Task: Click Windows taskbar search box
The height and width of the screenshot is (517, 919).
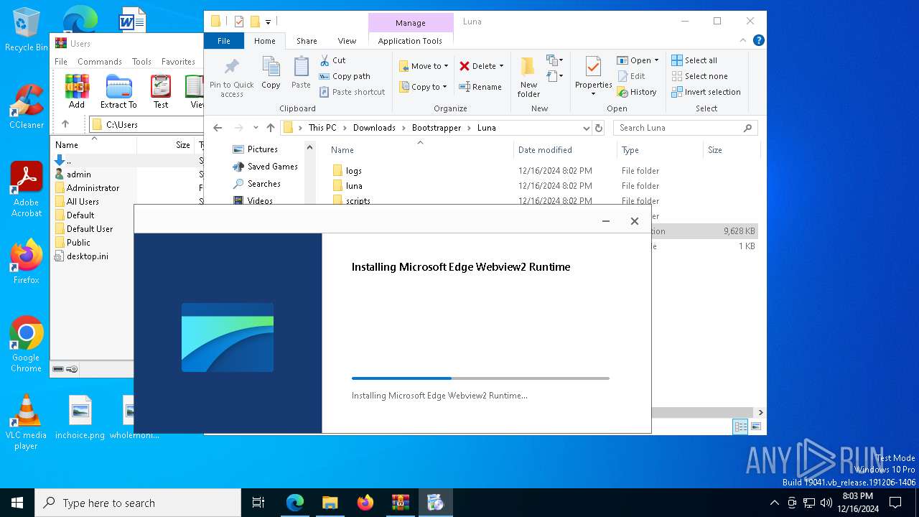Action: 138,503
